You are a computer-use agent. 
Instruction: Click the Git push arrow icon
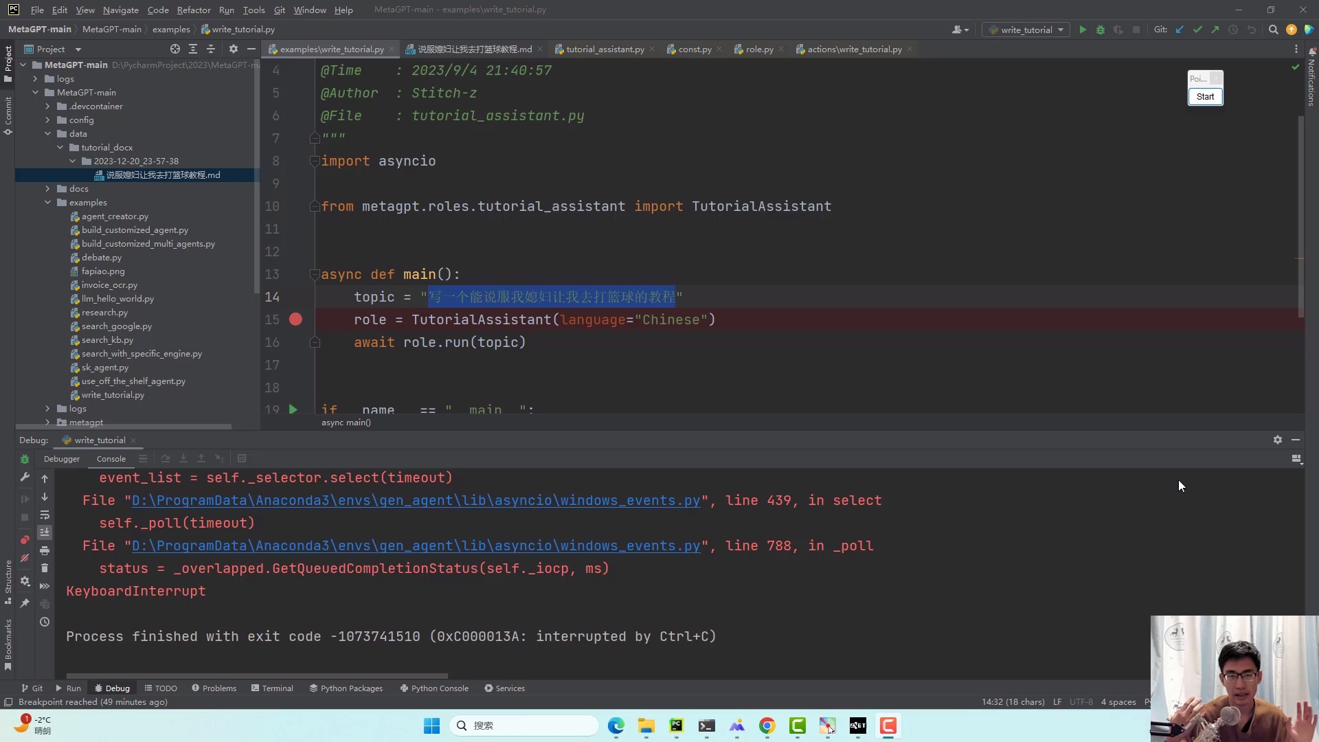[1215, 30]
